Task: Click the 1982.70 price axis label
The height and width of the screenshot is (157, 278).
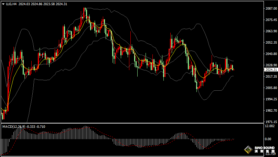Action: 270,111
